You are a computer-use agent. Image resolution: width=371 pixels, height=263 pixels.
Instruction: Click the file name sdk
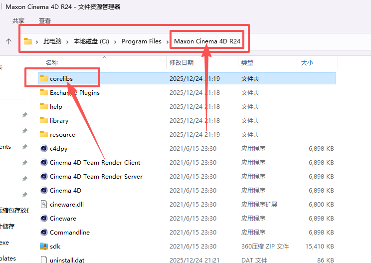[x=55, y=246]
